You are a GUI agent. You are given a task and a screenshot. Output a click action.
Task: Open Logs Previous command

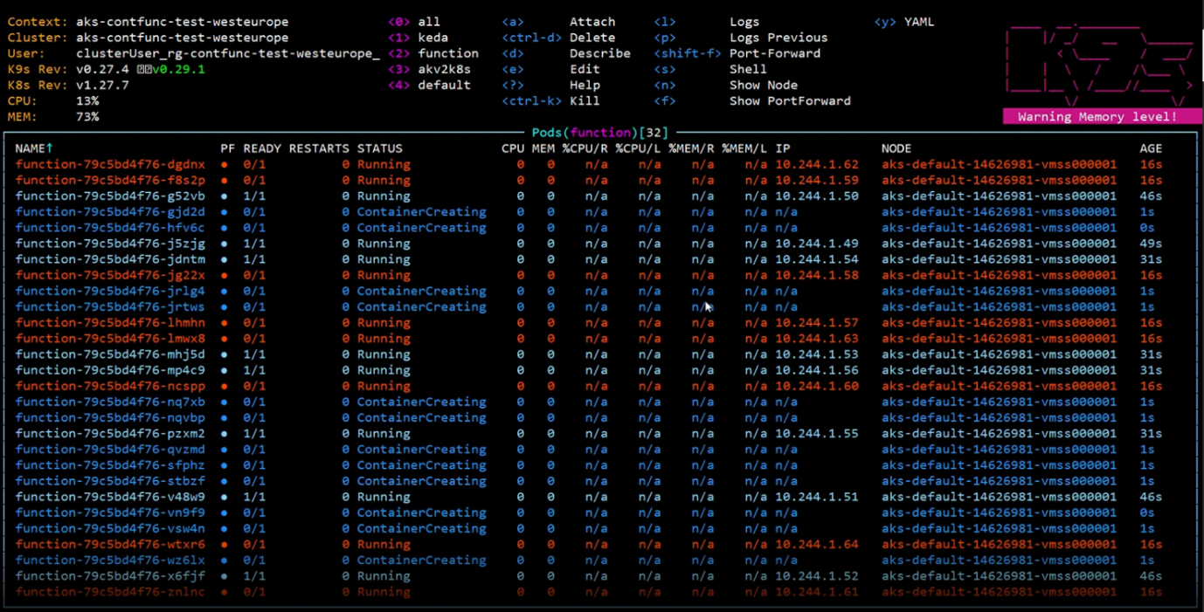(x=778, y=38)
